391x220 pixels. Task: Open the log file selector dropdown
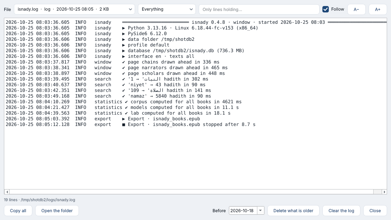(x=74, y=9)
